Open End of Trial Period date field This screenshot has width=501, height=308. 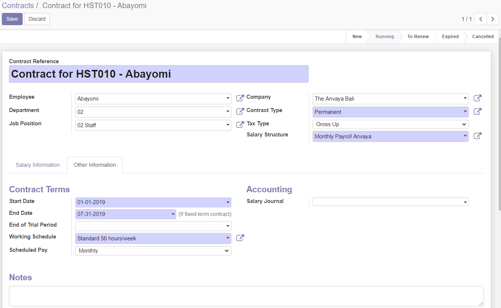tap(153, 226)
